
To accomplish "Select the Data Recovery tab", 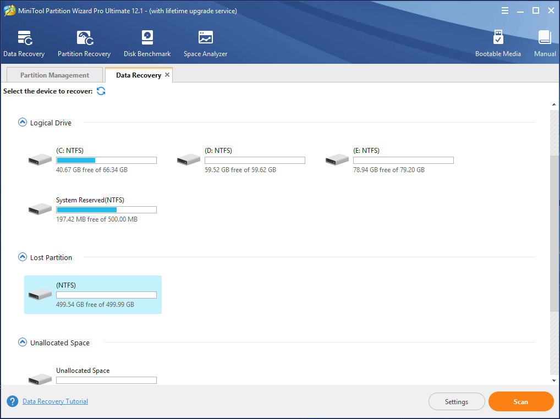I will [x=139, y=75].
